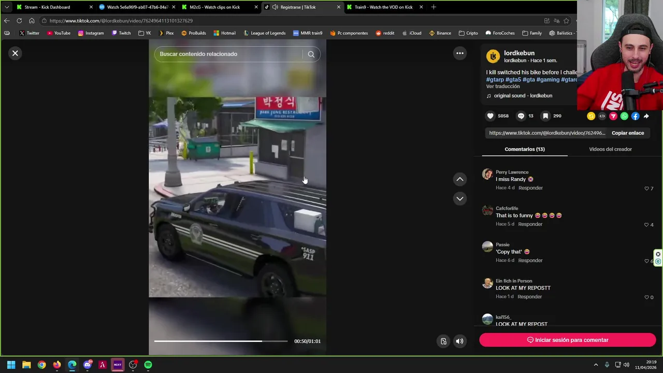Like Perry Lawrence's comment
663x373 pixels.
coord(646,189)
